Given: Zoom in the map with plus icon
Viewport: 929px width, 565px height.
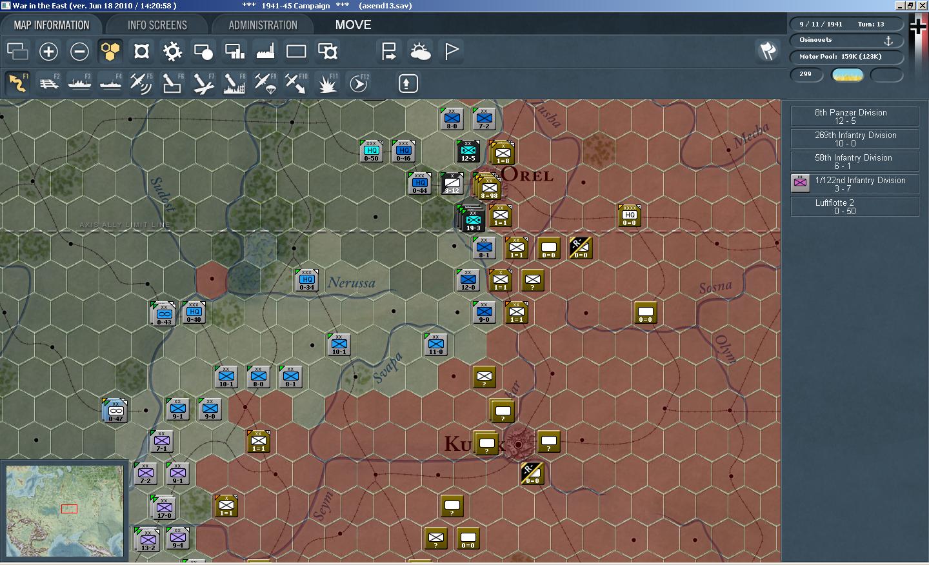Looking at the screenshot, I should pyautogui.click(x=48, y=51).
